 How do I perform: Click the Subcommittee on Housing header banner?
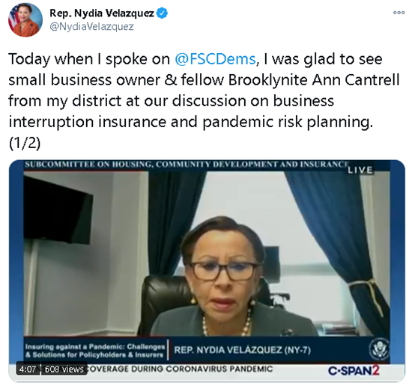[x=187, y=165]
